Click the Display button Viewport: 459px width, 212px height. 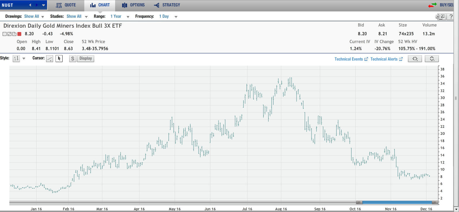[x=86, y=59]
